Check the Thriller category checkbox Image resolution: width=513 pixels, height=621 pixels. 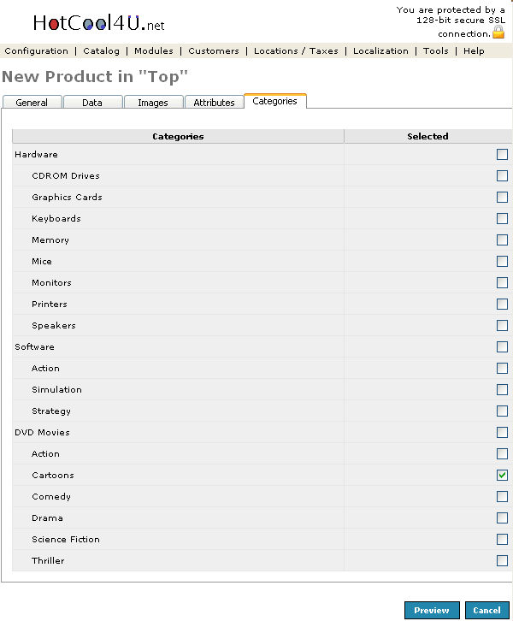[502, 561]
